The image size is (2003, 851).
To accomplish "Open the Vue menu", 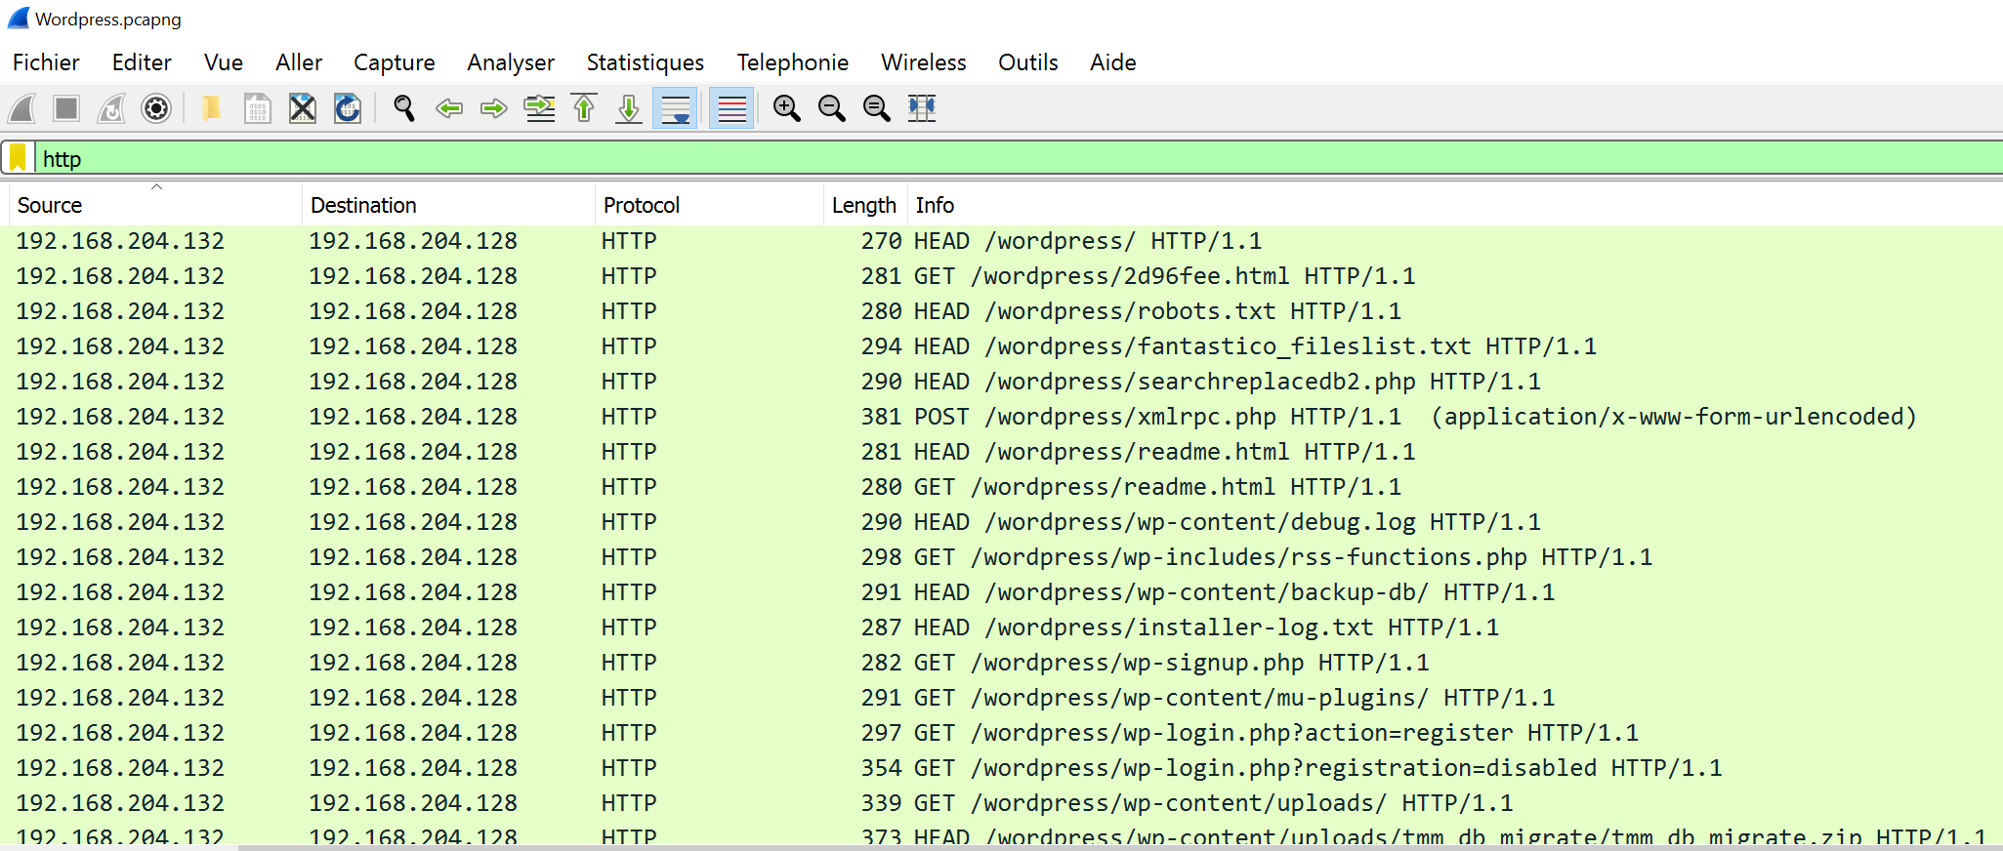I will click(x=224, y=62).
